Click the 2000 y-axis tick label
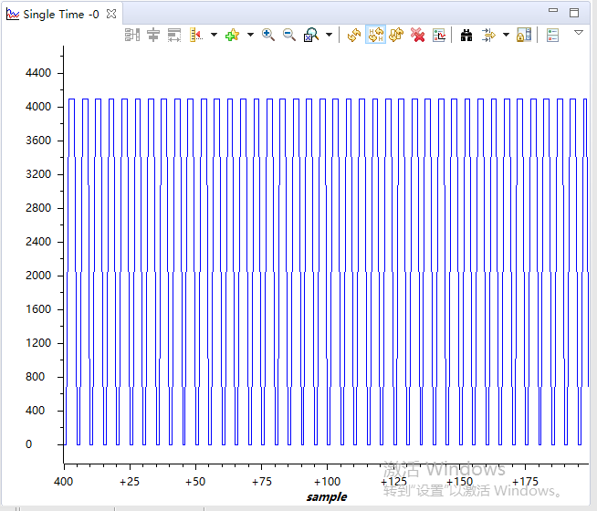This screenshot has width=597, height=511. click(x=38, y=276)
